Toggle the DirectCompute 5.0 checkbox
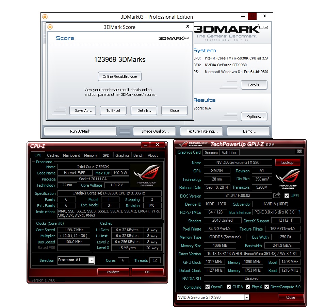 click(x=266, y=287)
